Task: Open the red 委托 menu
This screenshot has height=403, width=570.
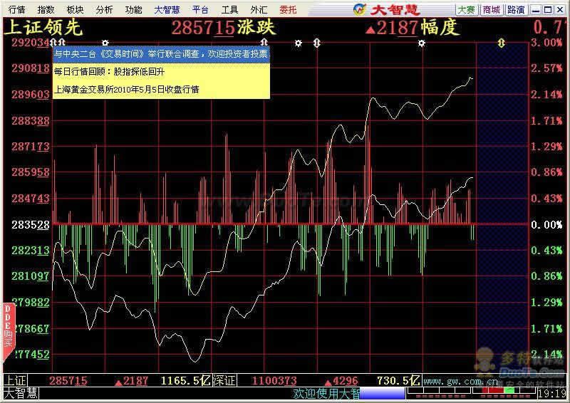Action: pos(289,9)
